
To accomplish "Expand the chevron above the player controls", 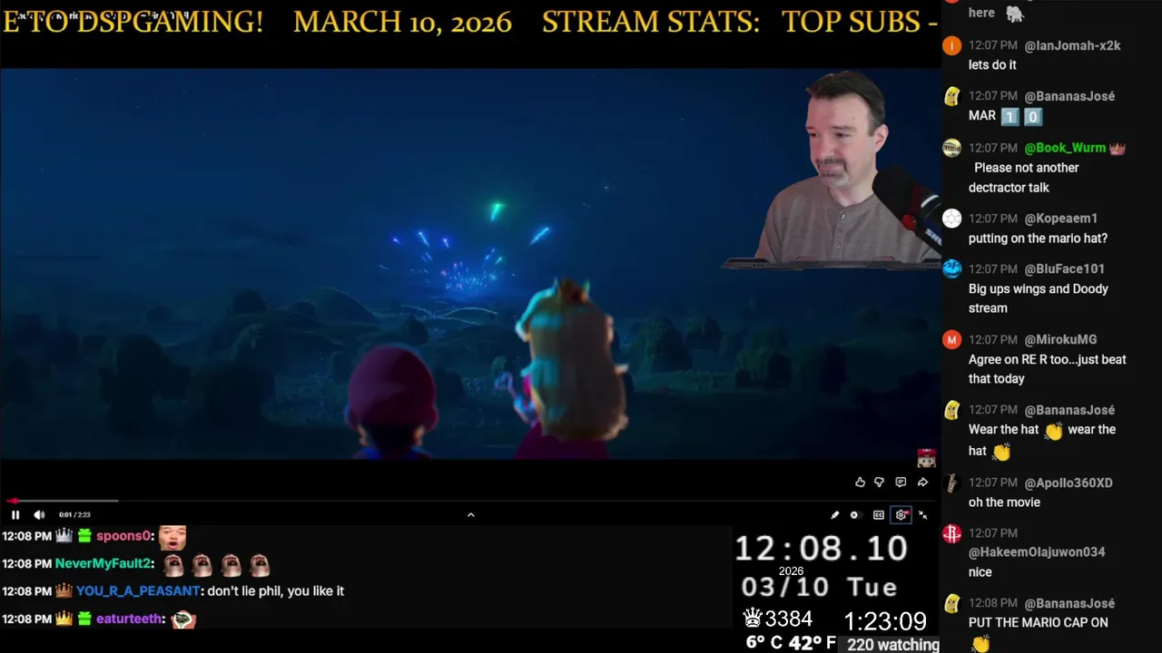I will [x=470, y=514].
